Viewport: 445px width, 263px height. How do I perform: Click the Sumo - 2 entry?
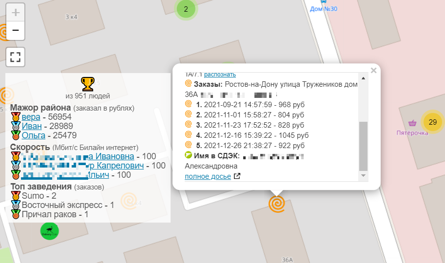point(39,196)
